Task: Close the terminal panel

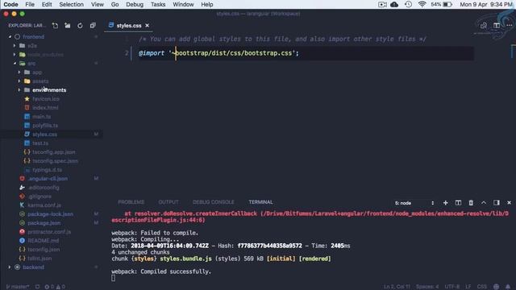Action: 509,203
